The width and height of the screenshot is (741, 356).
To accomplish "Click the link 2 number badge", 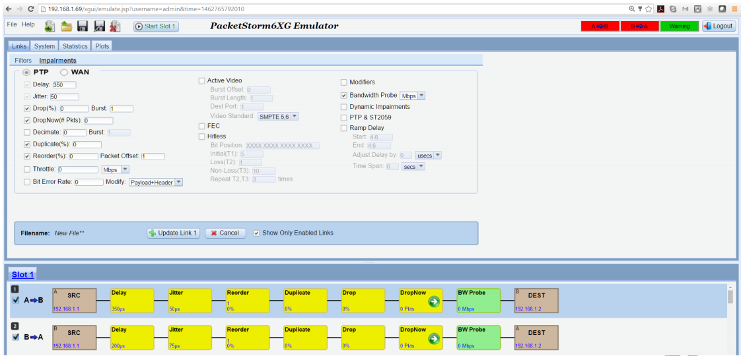I will point(15,326).
